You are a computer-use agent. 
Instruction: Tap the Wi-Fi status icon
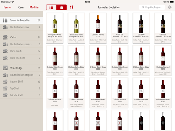pos(13,2)
